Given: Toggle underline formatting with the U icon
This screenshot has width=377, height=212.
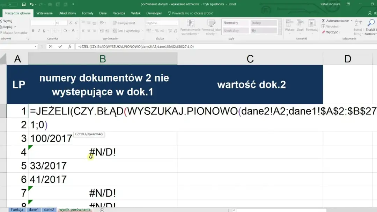Looking at the screenshot, I should pos(44,31).
